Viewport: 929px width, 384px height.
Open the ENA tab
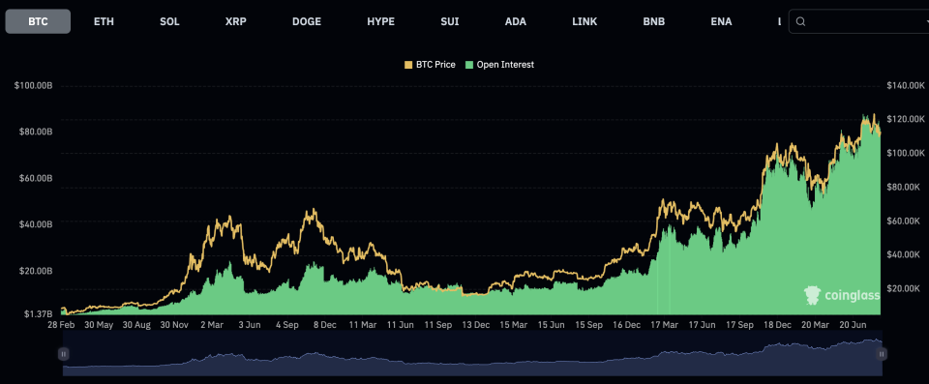coord(721,21)
